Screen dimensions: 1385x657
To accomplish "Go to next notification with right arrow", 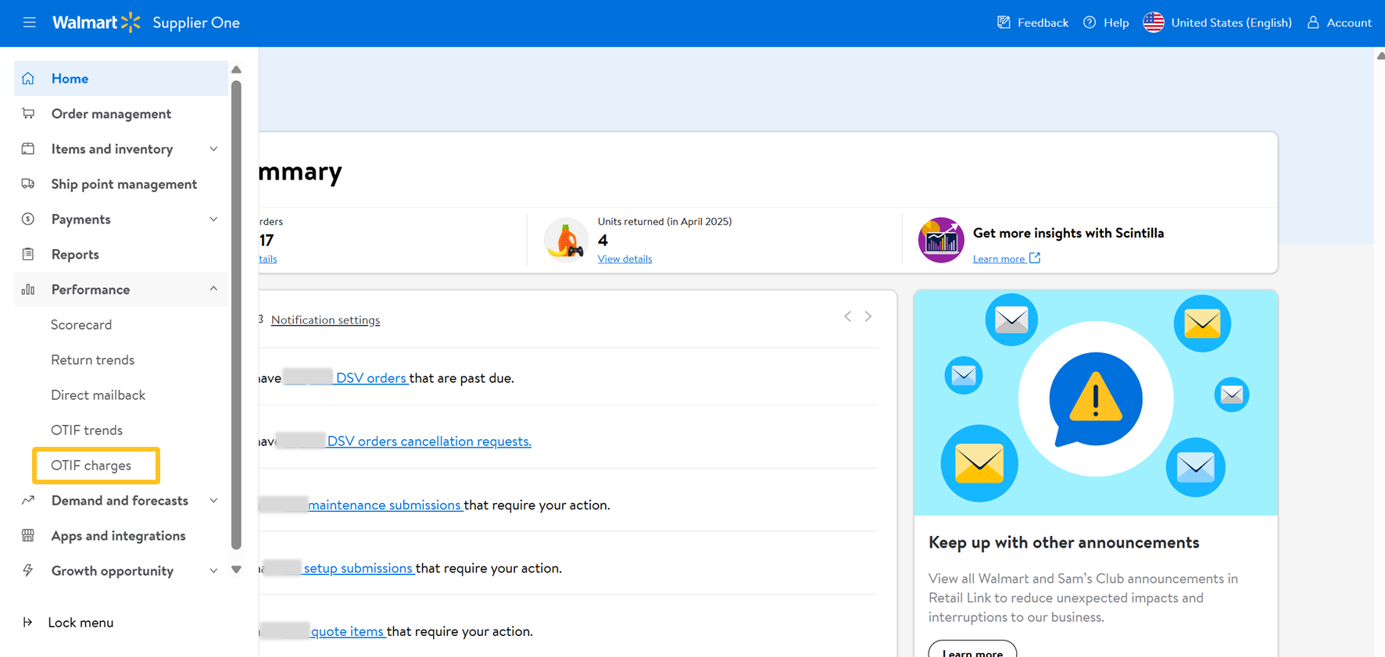I will coord(868,316).
